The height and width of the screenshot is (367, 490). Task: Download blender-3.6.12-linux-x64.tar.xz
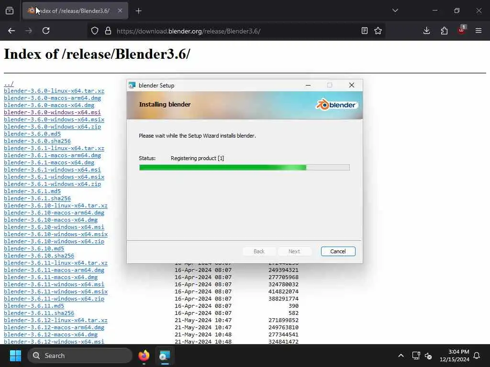[x=56, y=320]
